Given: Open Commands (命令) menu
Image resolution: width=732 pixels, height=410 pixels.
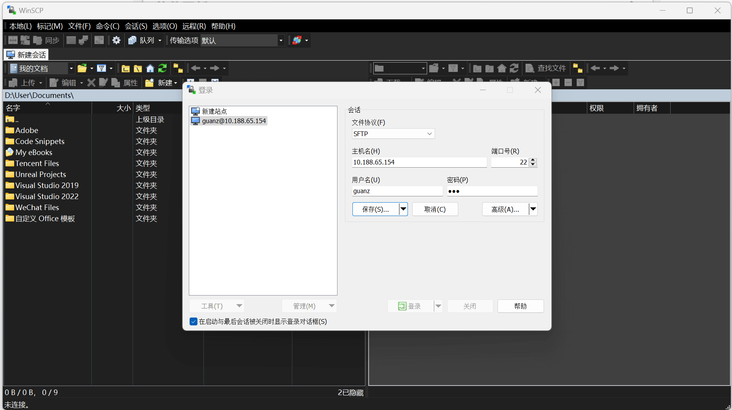Looking at the screenshot, I should 107,26.
